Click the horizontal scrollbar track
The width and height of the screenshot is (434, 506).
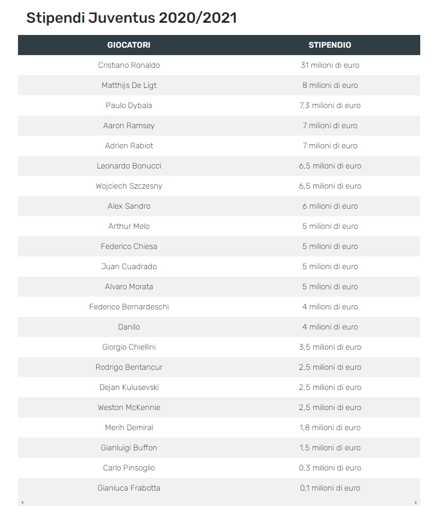[x=219, y=502]
